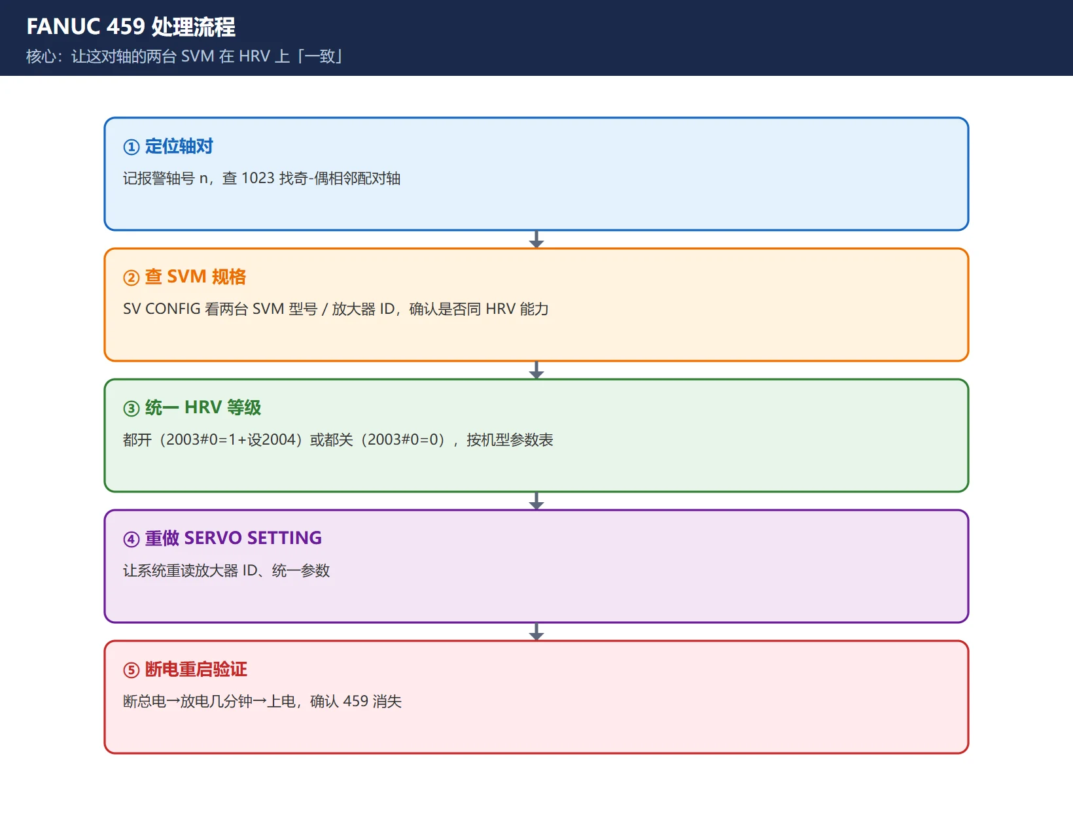The width and height of the screenshot is (1073, 837).
Task: Click the title "FANUC 459 处理流程"
Action: tap(131, 27)
